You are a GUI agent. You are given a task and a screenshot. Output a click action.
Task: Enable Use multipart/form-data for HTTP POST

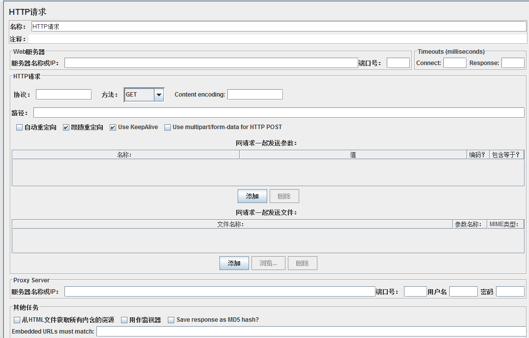coord(168,128)
